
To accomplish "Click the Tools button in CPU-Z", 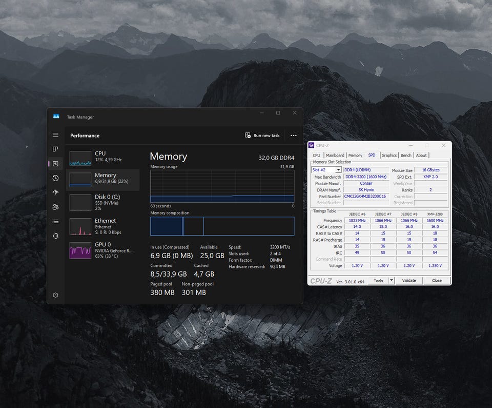I will (x=378, y=280).
